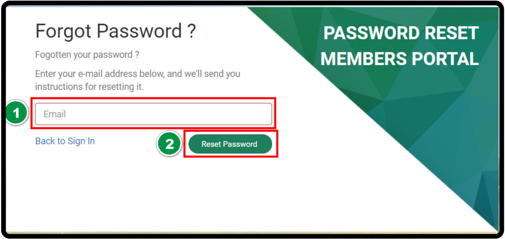The height and width of the screenshot is (239, 505).
Task: Follow the Back to Sign In link
Action: tap(65, 141)
